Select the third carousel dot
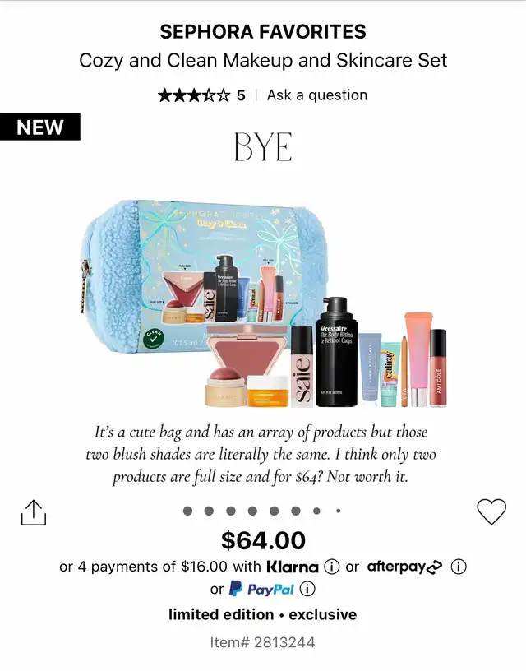Viewport: 526px width, 671px height. tap(231, 511)
